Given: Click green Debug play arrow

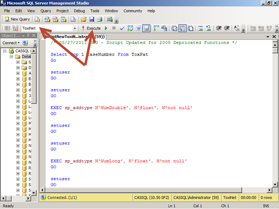Looking at the screenshot, I should (106, 28).
